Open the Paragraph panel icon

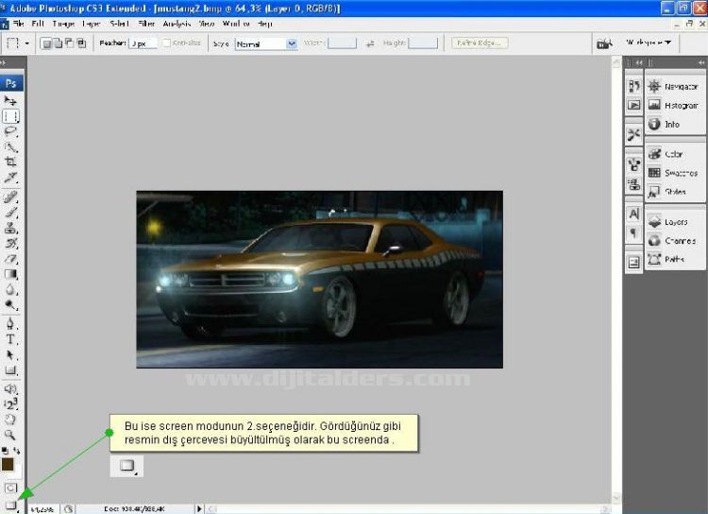click(x=634, y=233)
